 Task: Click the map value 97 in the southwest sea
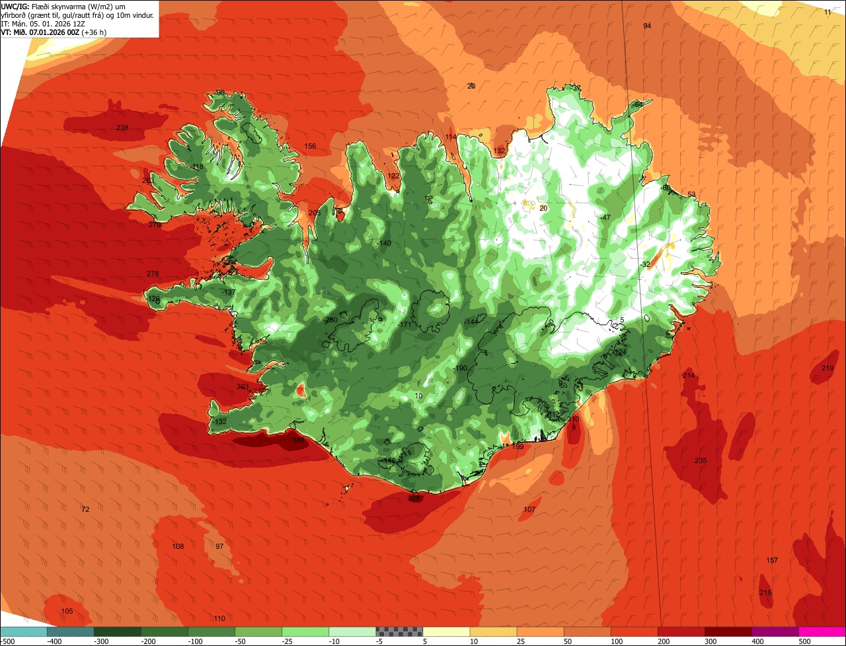click(219, 547)
